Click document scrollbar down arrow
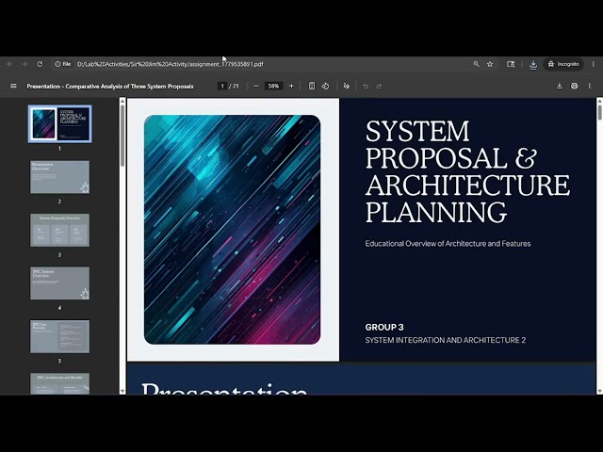The width and height of the screenshot is (603, 452). 599,392
